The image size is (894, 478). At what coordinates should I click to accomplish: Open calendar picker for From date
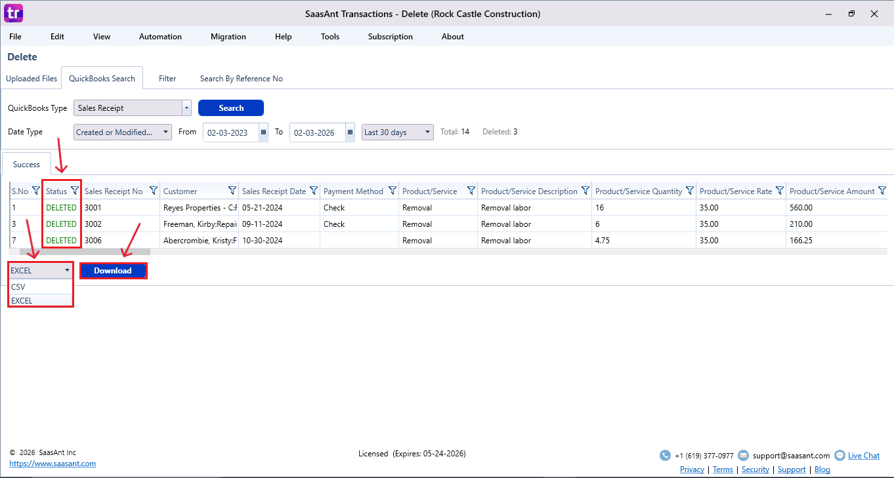[x=263, y=132]
